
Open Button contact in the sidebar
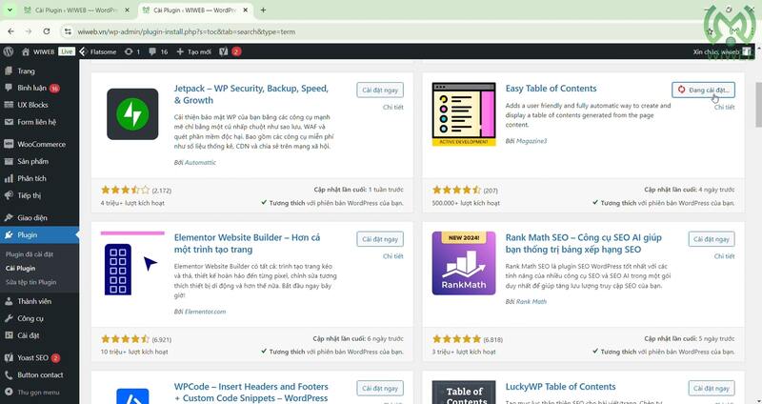tap(39, 374)
